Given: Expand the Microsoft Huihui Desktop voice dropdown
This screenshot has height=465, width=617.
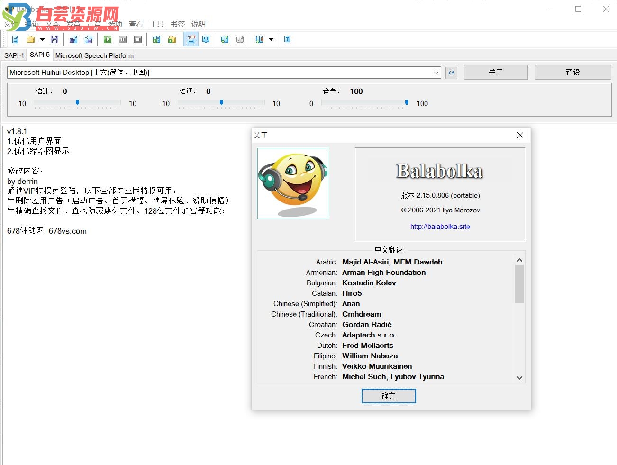Looking at the screenshot, I should (x=436, y=73).
